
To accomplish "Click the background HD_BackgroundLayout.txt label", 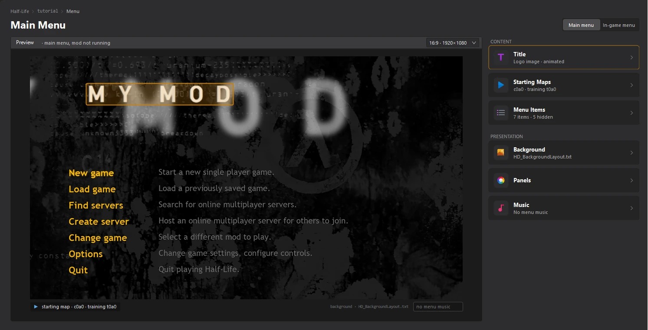I will (x=369, y=307).
